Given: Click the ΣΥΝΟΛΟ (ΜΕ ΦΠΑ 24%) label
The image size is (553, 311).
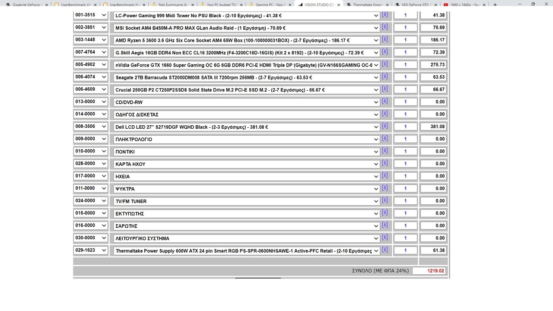Looking at the screenshot, I should click(x=380, y=271).
